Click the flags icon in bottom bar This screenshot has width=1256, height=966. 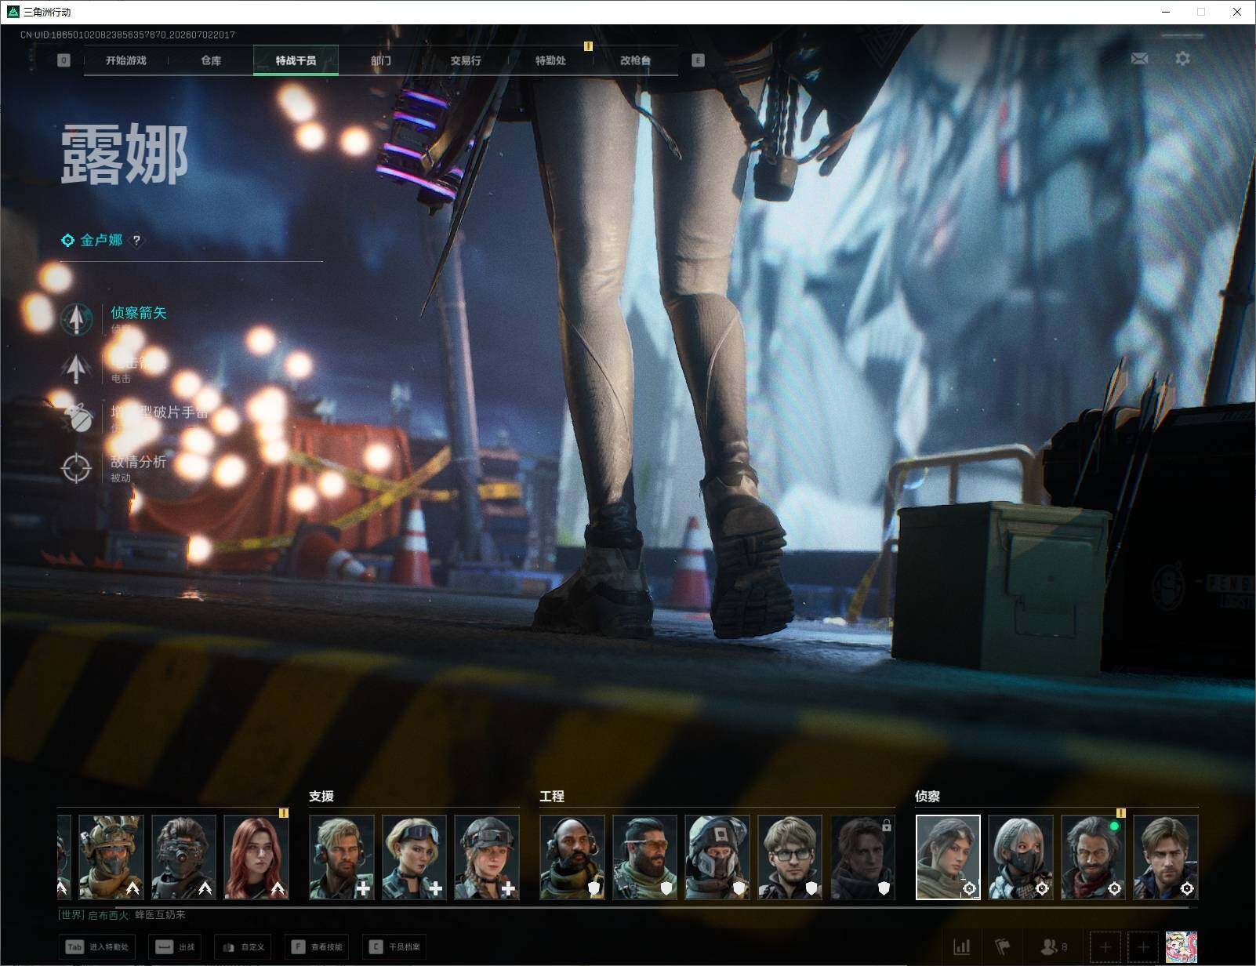coord(1003,947)
